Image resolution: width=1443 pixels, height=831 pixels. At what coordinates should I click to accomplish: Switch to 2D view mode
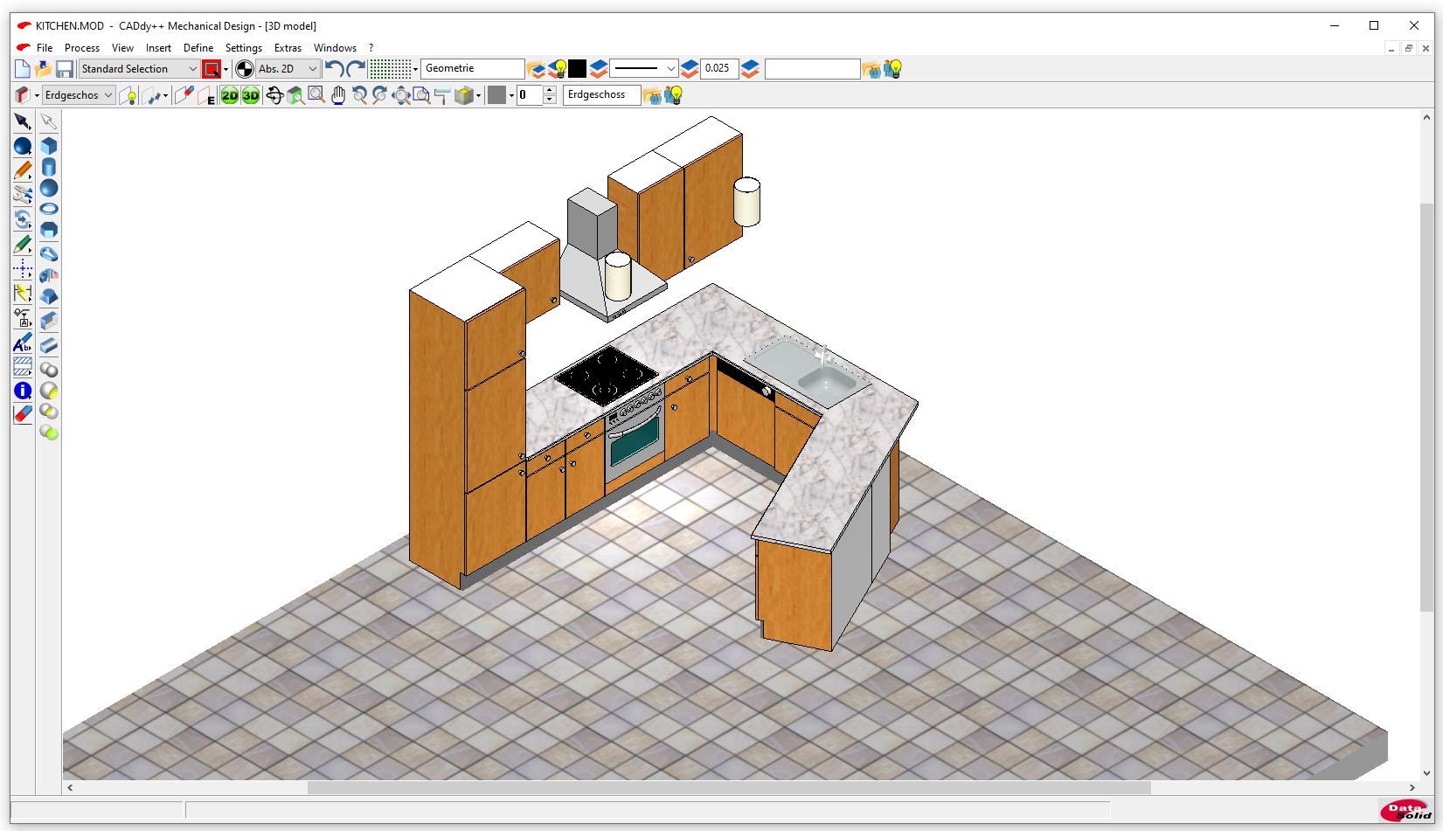pyautogui.click(x=229, y=95)
